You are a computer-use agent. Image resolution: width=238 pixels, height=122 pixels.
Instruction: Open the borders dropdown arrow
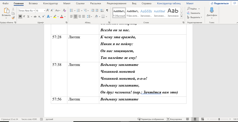coord(106,17)
